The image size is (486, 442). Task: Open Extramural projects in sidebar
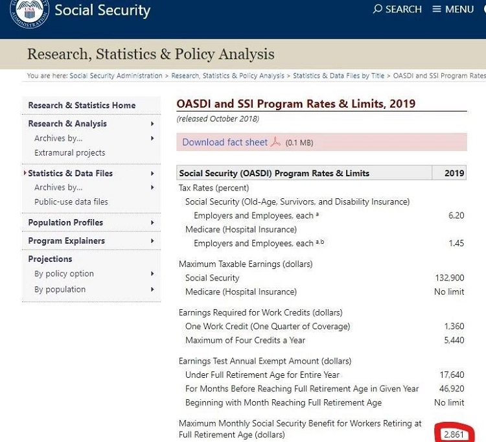69,153
